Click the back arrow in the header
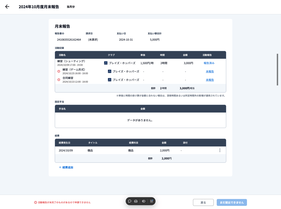This screenshot has width=281, height=209. tap(7, 7)
